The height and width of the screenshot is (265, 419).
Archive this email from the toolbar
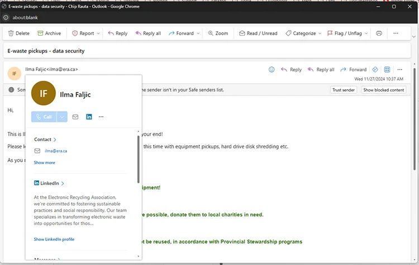(49, 33)
